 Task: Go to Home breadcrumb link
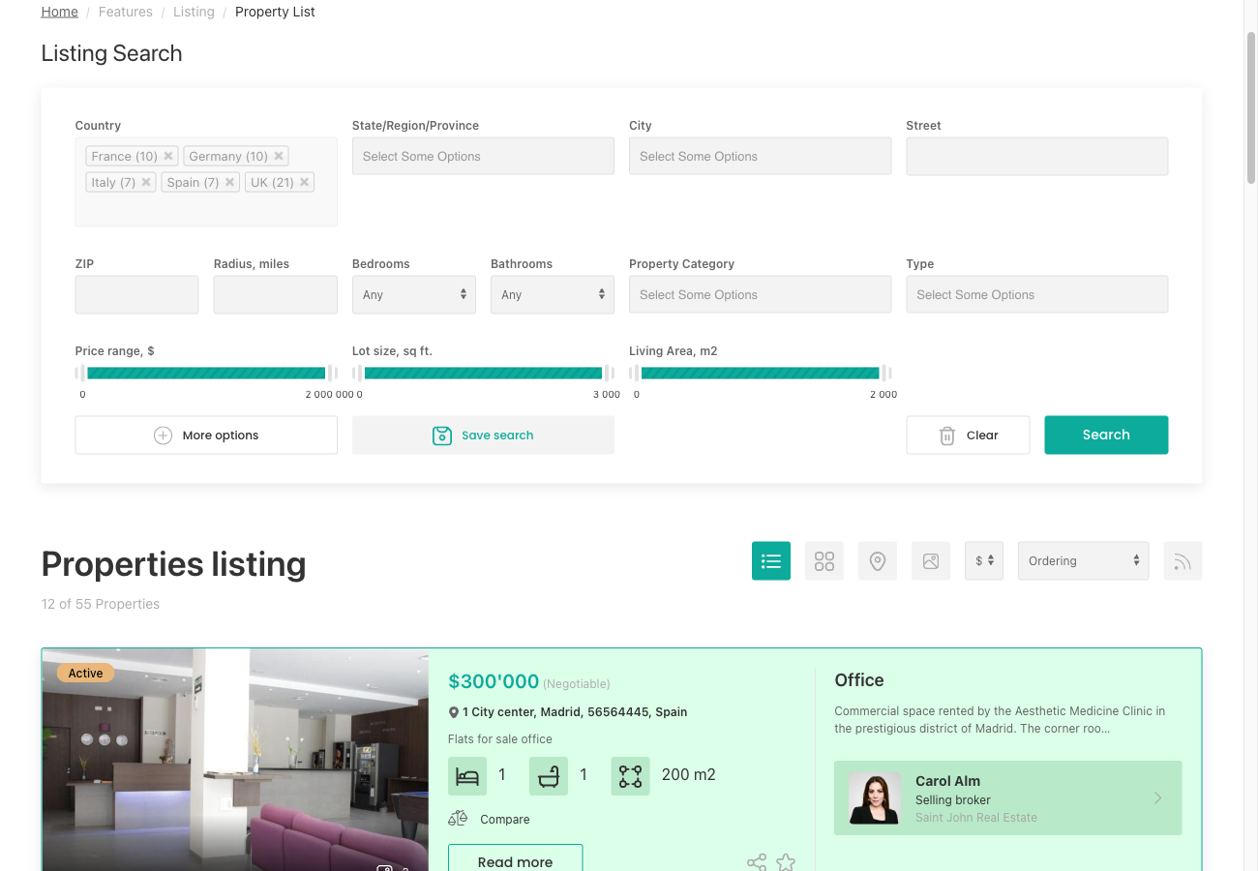pos(59,11)
